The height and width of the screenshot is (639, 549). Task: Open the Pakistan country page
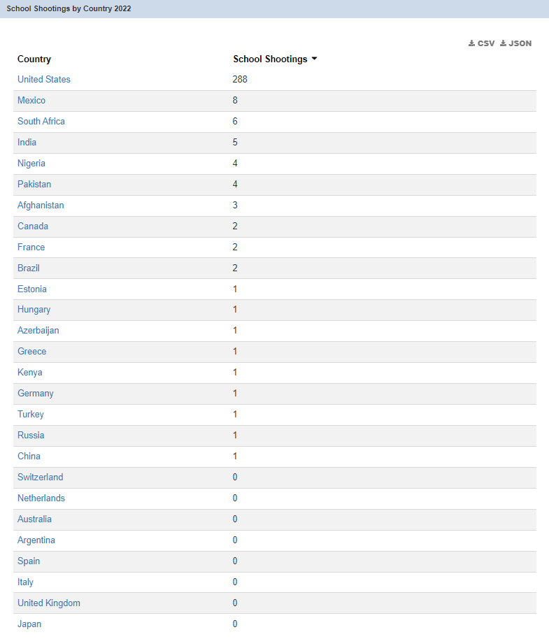tap(34, 185)
